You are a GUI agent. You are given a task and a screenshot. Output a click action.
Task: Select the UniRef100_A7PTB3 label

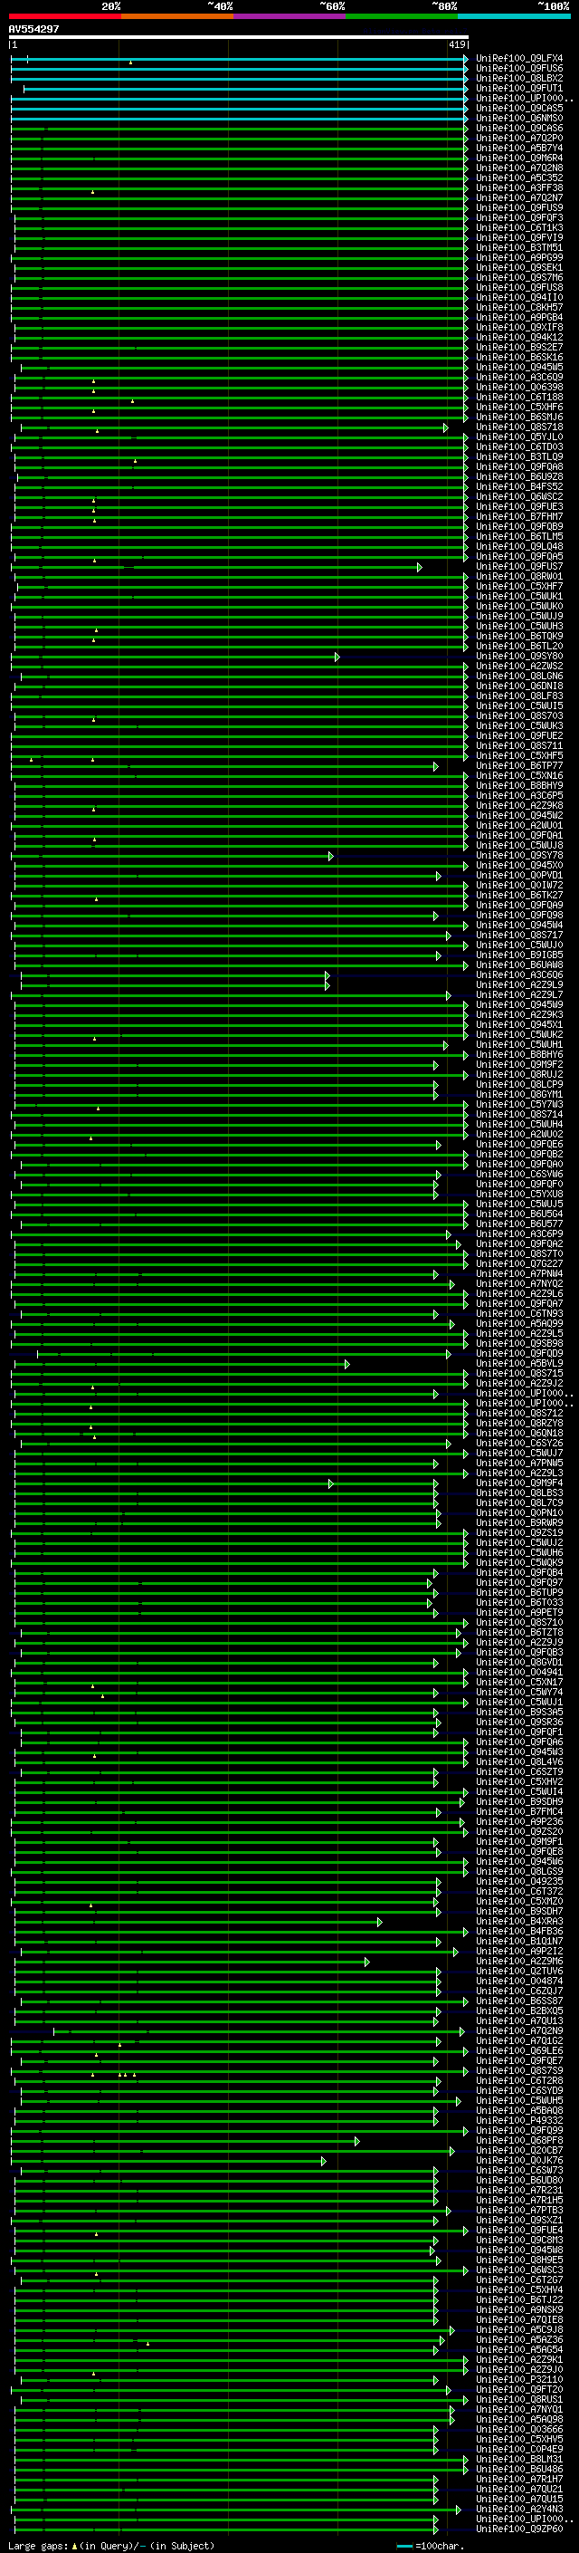click(519, 2209)
